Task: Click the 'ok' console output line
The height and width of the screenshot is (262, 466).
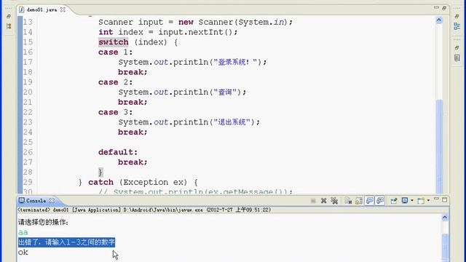Action: pos(23,253)
